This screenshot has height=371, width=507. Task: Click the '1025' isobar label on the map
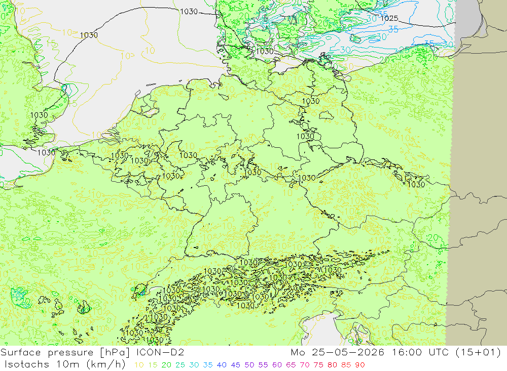[389, 18]
